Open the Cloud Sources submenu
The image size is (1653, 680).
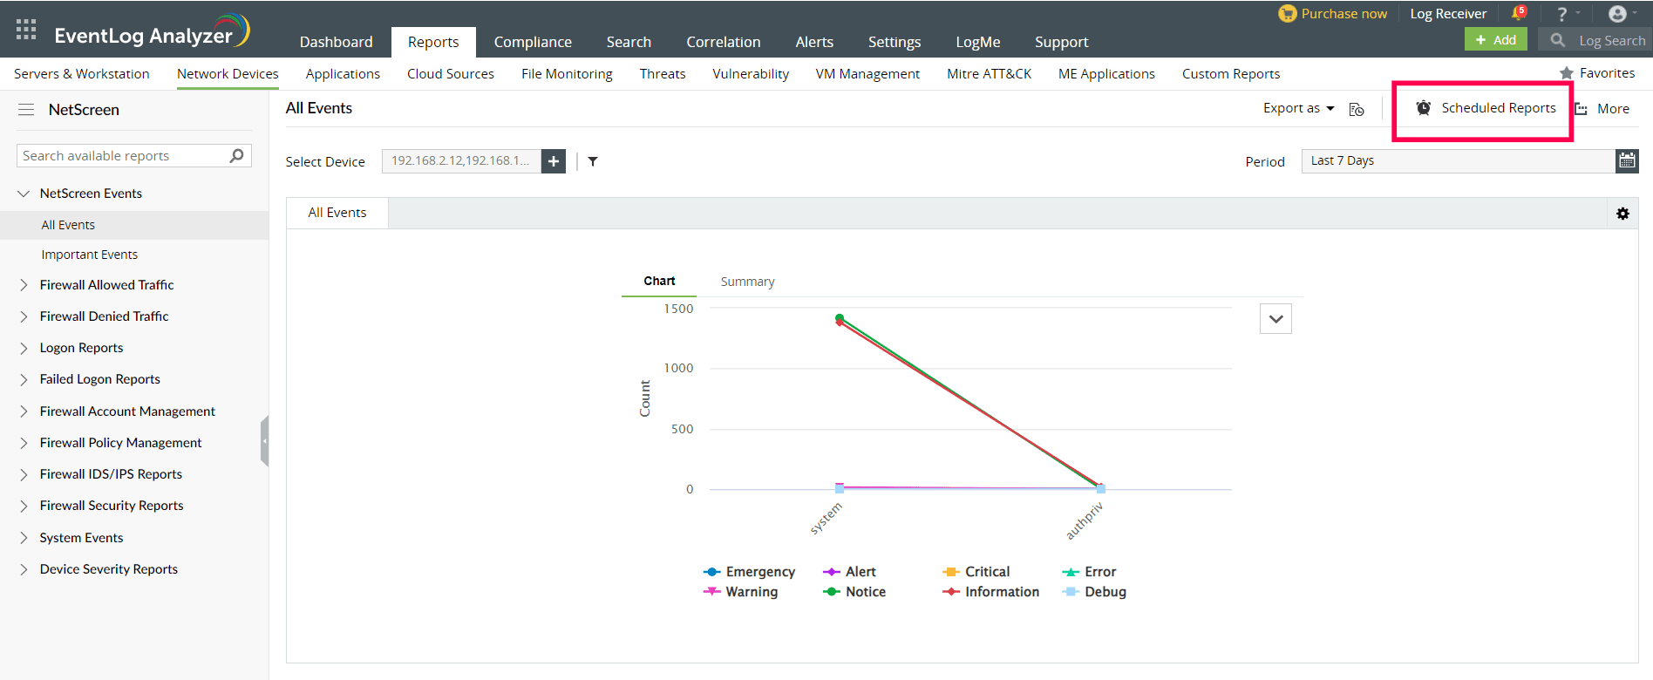tap(451, 74)
